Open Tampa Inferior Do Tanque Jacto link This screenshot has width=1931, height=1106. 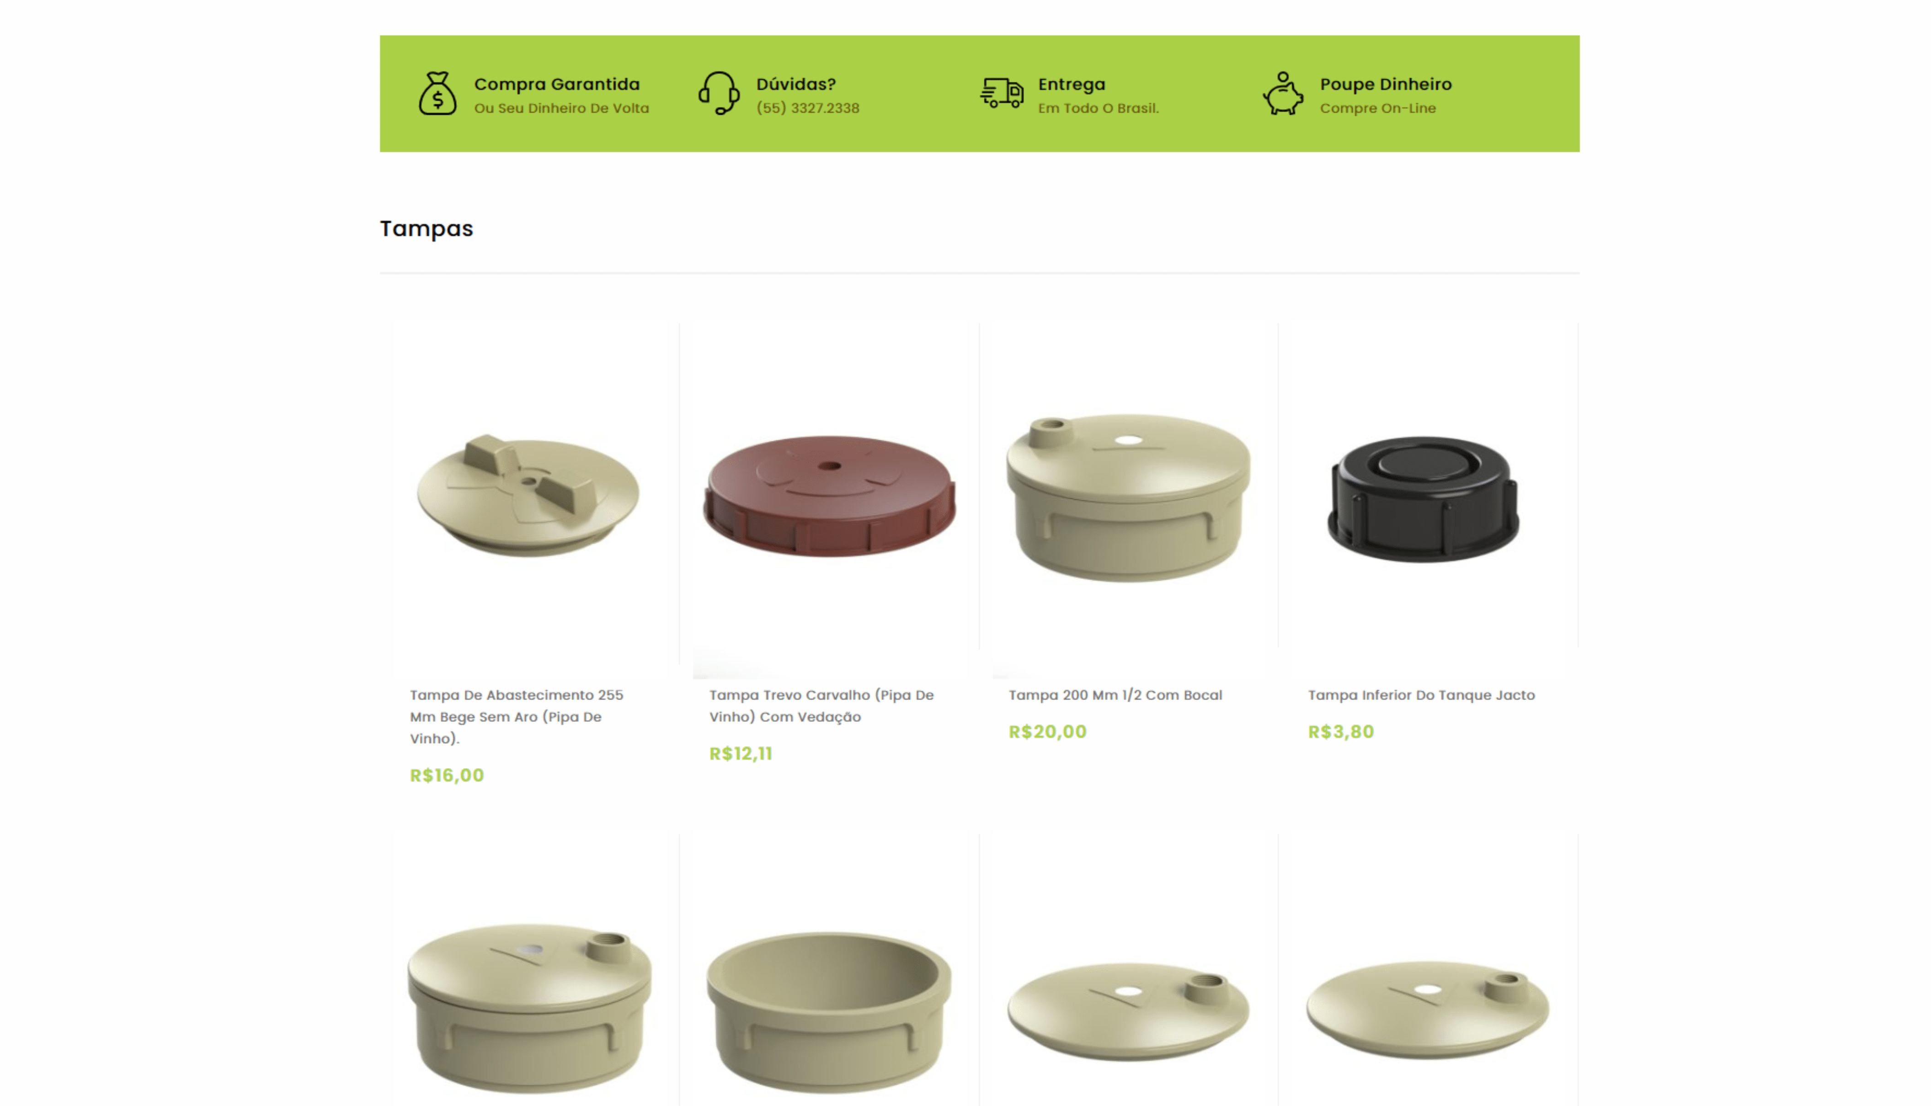[x=1421, y=695]
